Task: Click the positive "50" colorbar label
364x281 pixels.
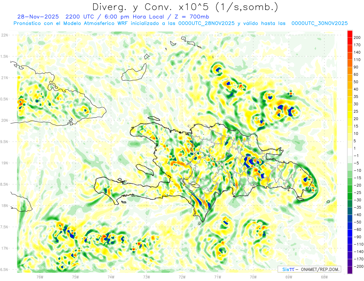Action: coord(356,82)
